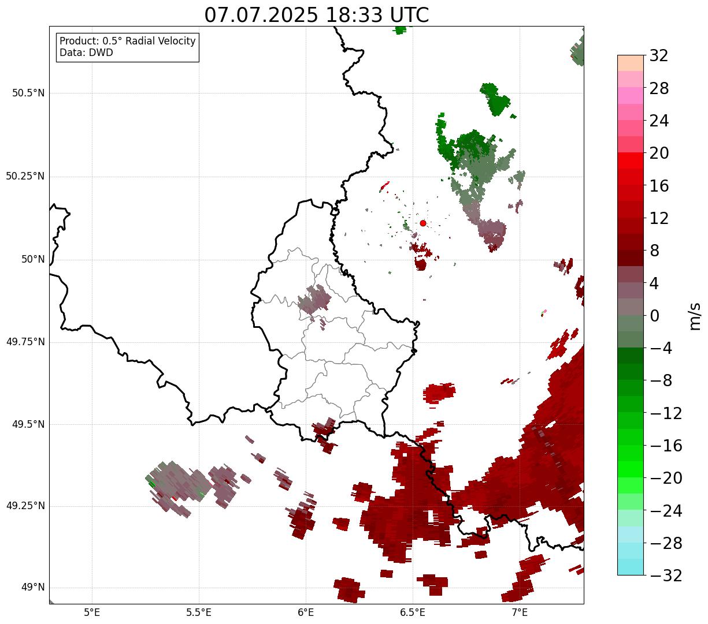Click the 49.5°N latitude label

point(28,424)
